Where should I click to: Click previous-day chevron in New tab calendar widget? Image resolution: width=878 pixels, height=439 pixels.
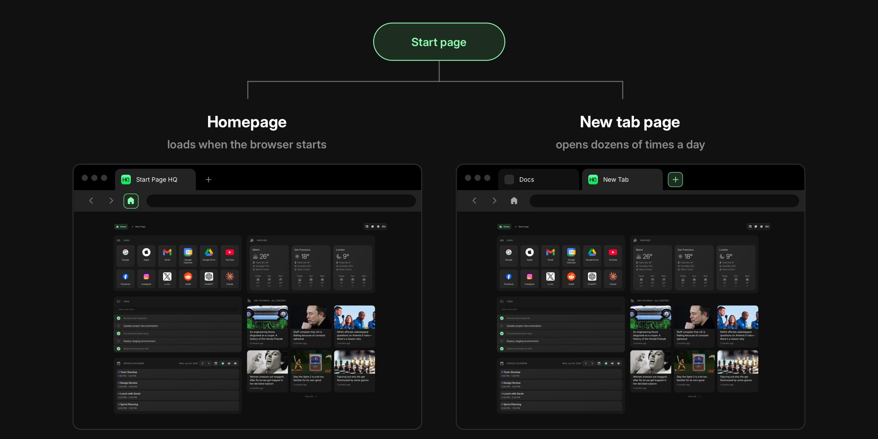click(586, 363)
